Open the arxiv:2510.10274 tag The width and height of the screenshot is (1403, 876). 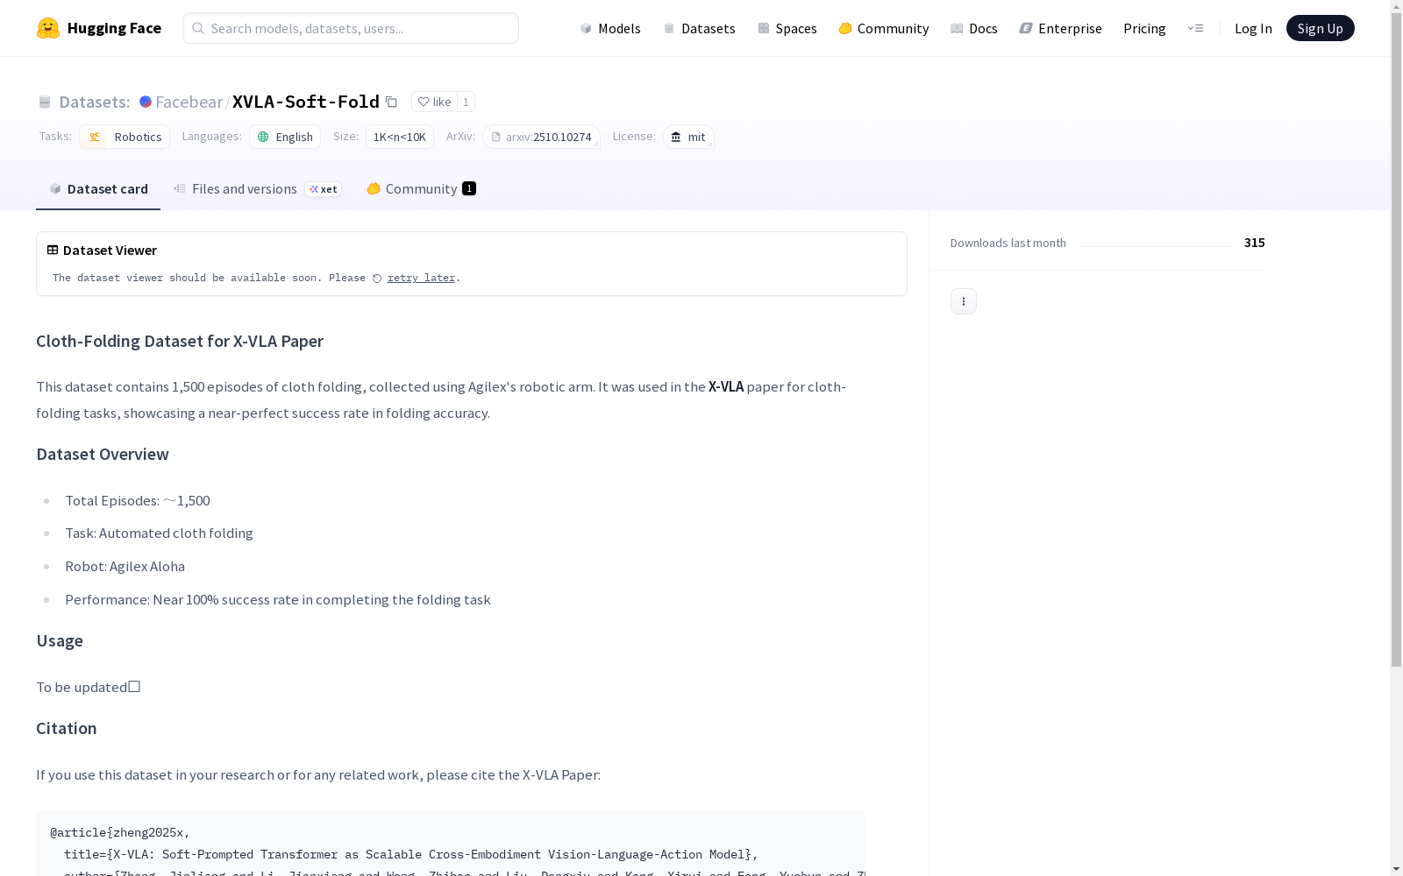click(x=541, y=137)
